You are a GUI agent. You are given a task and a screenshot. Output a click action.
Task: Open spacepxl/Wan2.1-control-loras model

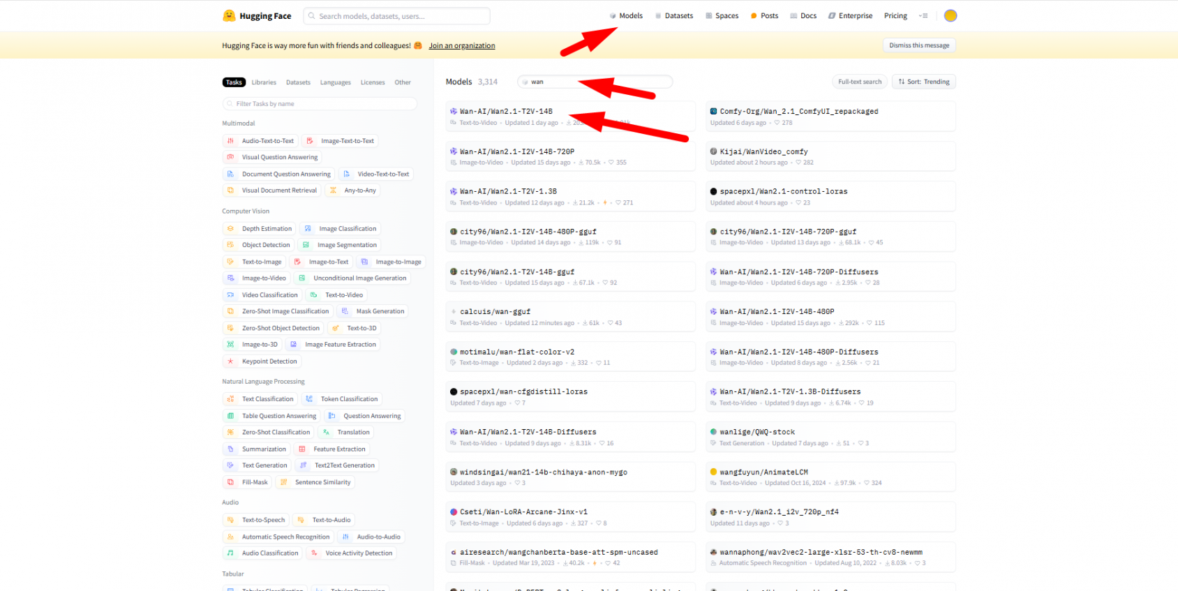[x=830, y=196]
